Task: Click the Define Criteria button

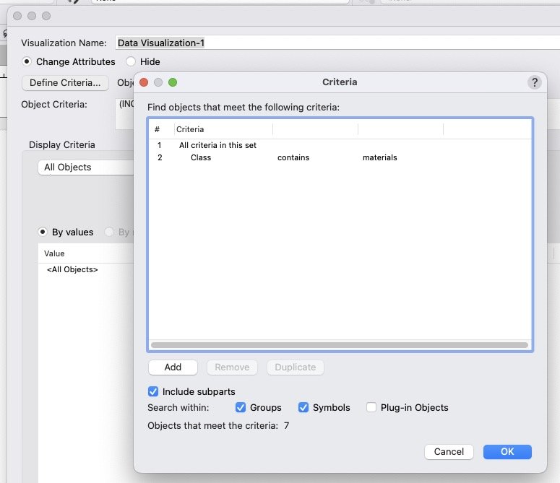Action: [64, 83]
